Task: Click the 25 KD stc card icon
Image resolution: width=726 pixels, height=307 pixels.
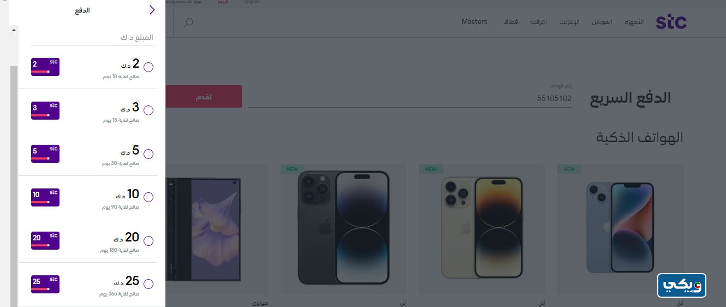Action: pos(45,284)
